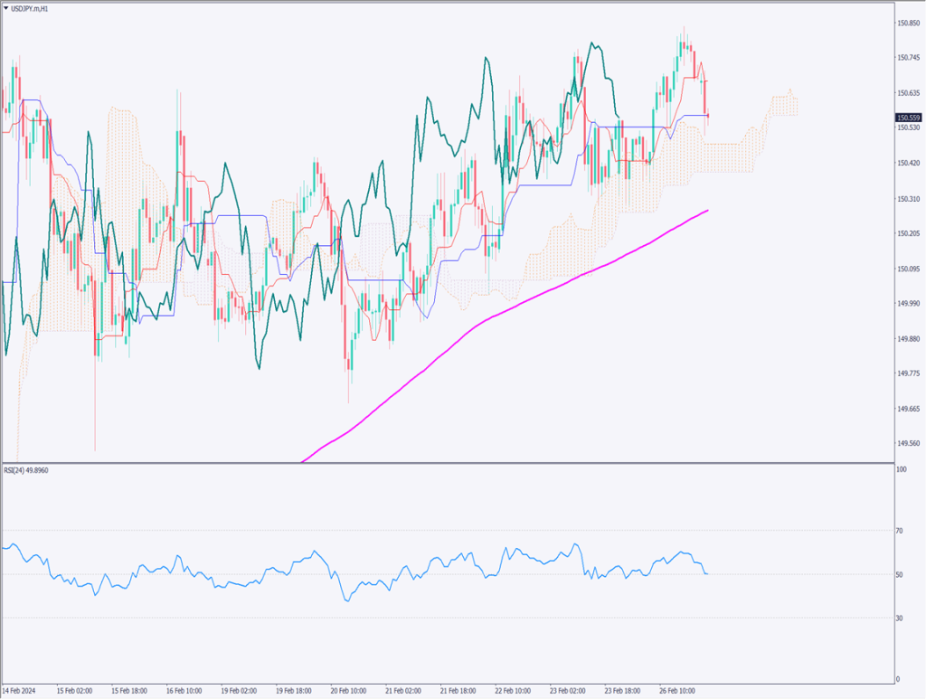Click the 150.095 level on the price scale
This screenshot has height=699, width=926.
(x=908, y=269)
